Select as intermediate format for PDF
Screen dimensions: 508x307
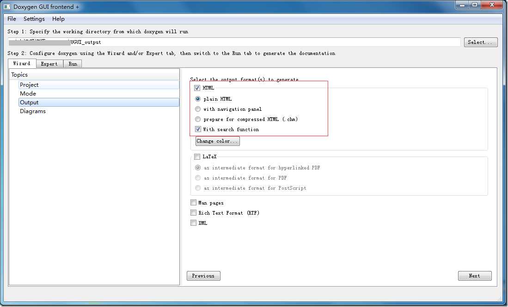(198, 178)
